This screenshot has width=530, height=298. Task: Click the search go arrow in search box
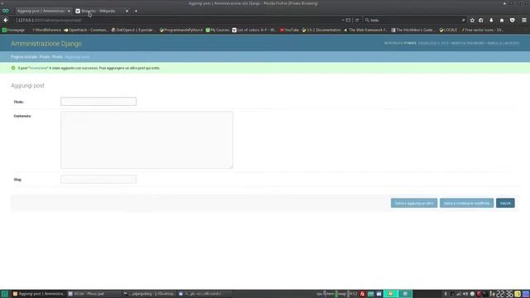(464, 20)
